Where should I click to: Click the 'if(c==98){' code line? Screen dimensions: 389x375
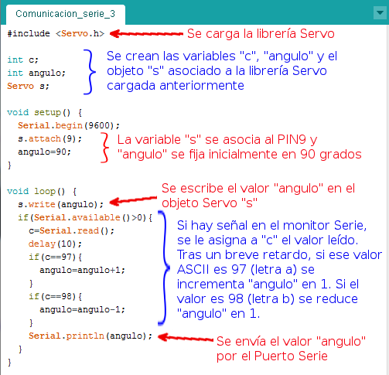(55, 296)
